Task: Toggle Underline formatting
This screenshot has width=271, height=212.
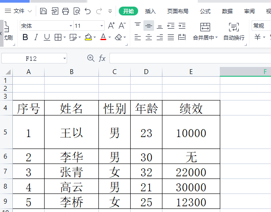Action: coord(47,37)
